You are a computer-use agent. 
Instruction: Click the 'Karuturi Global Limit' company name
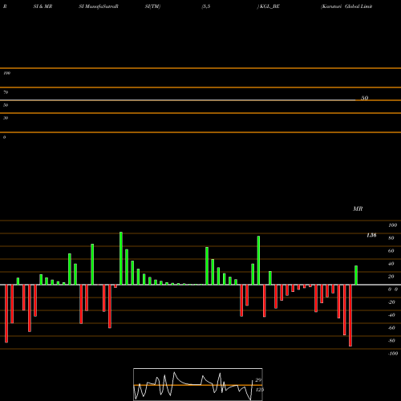coord(346,6)
